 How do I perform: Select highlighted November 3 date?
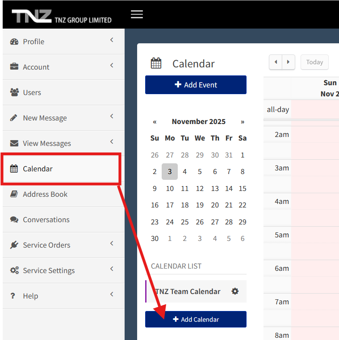tap(170, 171)
